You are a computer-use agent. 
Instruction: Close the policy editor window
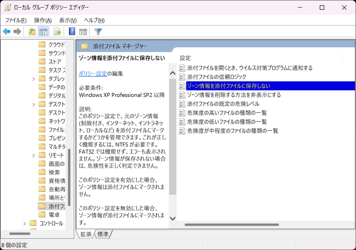[344, 8]
